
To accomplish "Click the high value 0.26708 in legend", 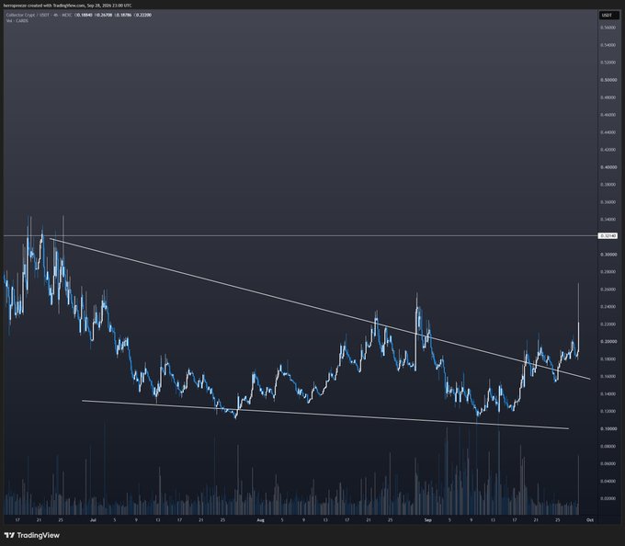I will coord(104,15).
